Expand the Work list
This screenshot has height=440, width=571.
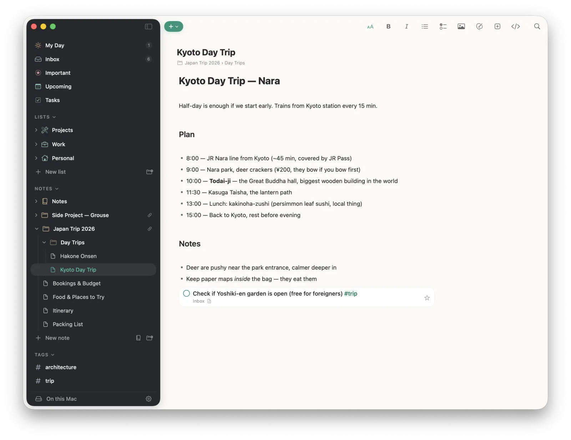(x=36, y=144)
